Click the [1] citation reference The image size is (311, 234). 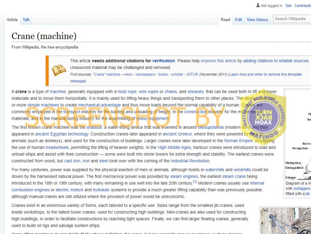(195, 182)
